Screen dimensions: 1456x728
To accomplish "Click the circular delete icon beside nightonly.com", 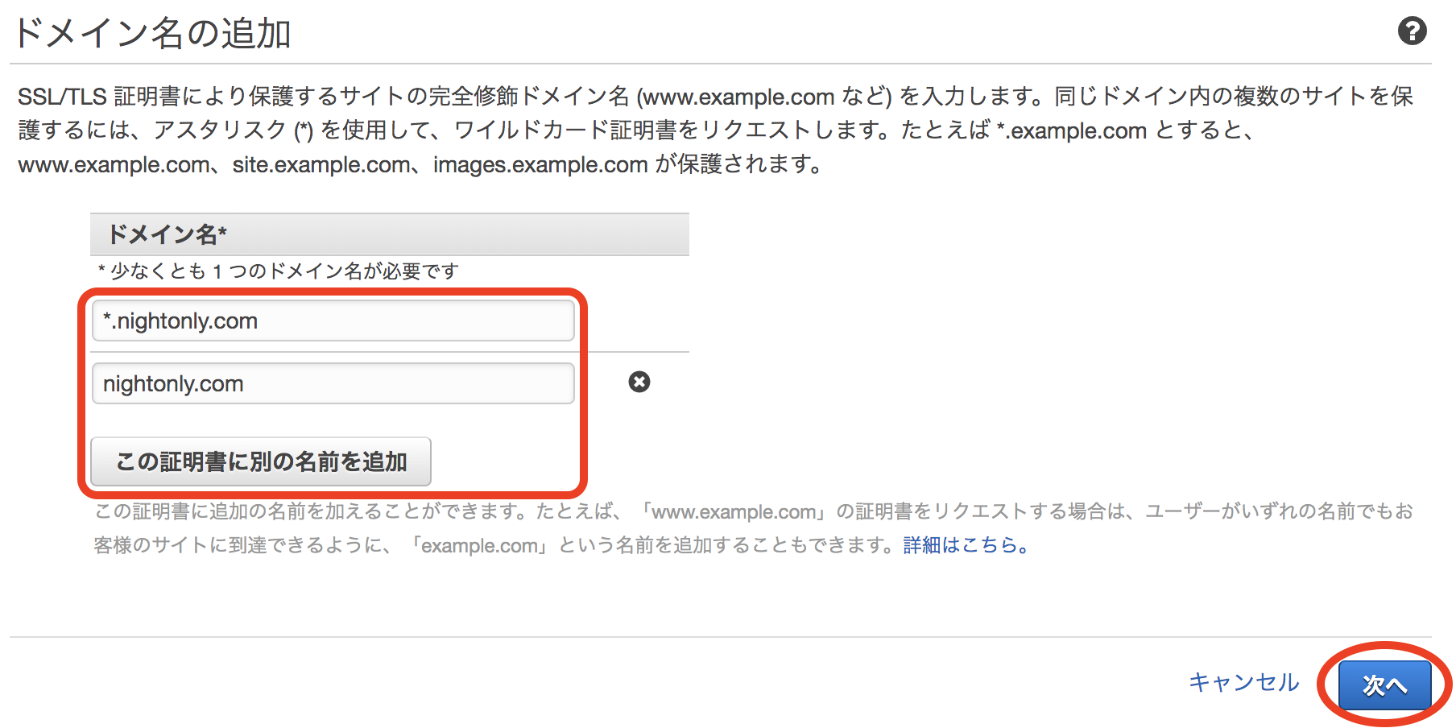I will (639, 382).
